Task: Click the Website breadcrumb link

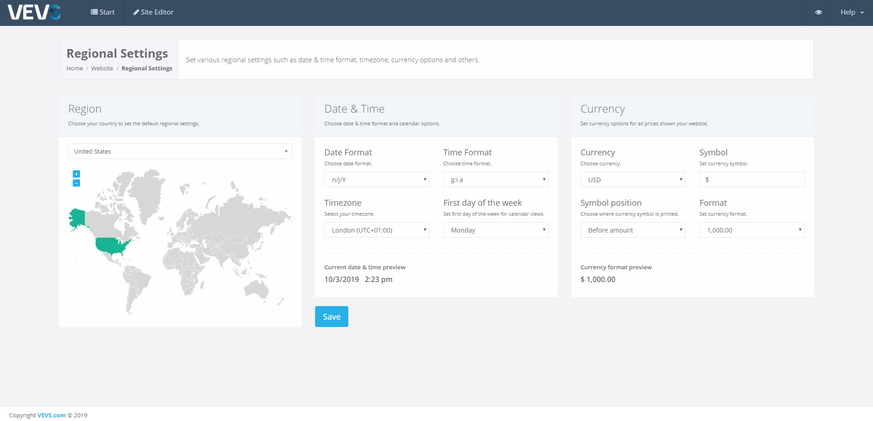Action: tap(102, 69)
